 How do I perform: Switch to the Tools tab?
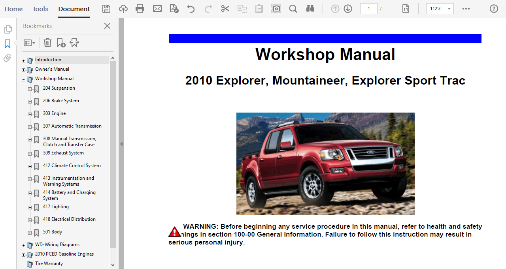coord(40,9)
